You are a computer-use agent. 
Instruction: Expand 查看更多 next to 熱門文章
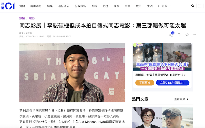click(x=181, y=99)
